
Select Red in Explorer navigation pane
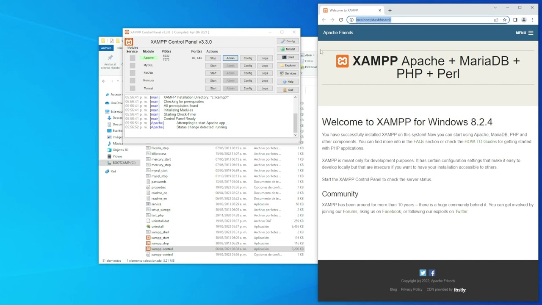click(113, 171)
